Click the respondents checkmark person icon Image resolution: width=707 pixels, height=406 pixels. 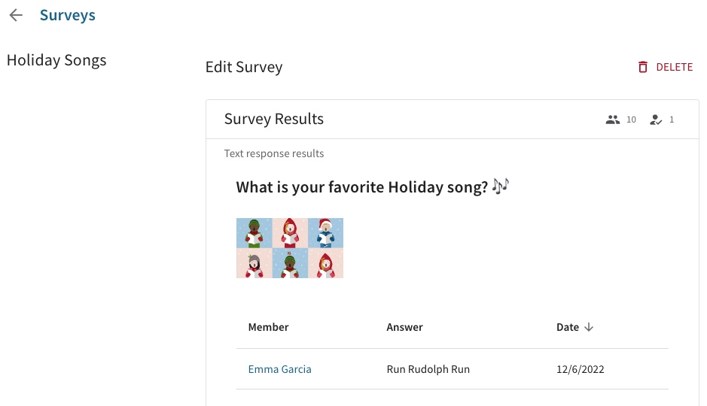click(656, 120)
